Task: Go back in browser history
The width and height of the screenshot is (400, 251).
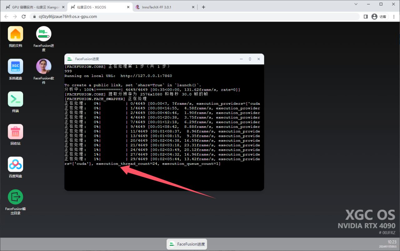Action: point(6,17)
